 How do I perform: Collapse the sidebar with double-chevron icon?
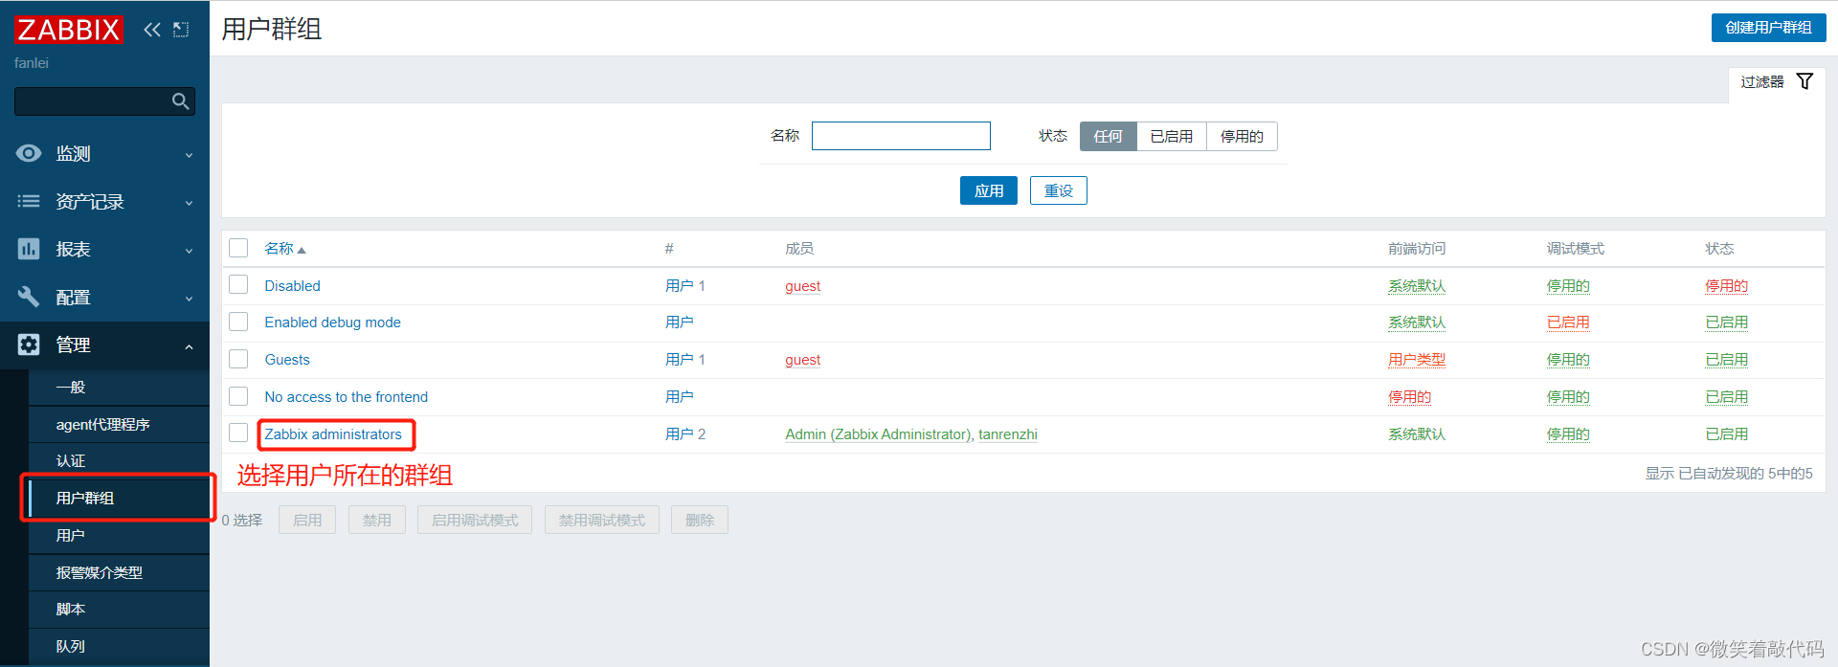[x=152, y=30]
